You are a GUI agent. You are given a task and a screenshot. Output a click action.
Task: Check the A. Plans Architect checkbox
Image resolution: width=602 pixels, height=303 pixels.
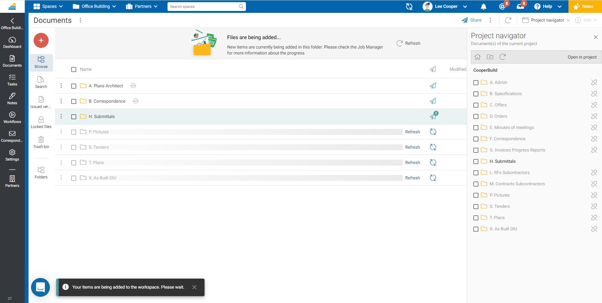click(x=74, y=86)
